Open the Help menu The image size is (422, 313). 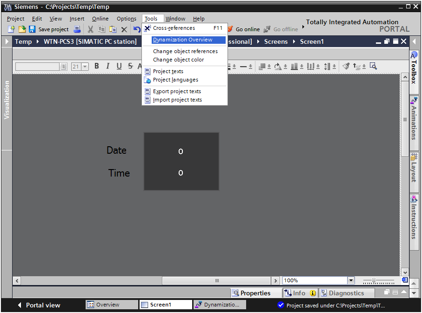click(199, 19)
